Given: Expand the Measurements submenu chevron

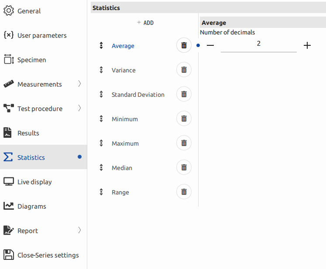Looking at the screenshot, I should point(79,84).
